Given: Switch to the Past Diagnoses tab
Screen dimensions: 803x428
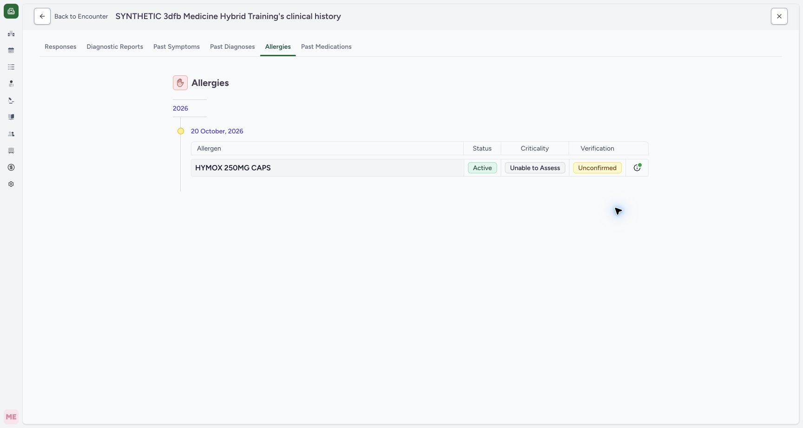Looking at the screenshot, I should tap(232, 46).
